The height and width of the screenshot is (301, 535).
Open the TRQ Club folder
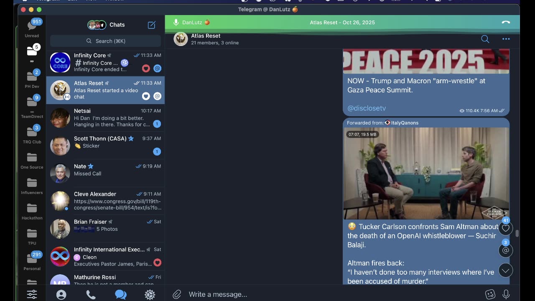32,134
